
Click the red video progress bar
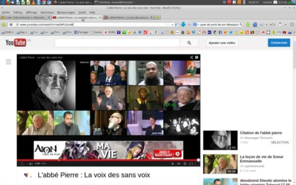click(108, 160)
